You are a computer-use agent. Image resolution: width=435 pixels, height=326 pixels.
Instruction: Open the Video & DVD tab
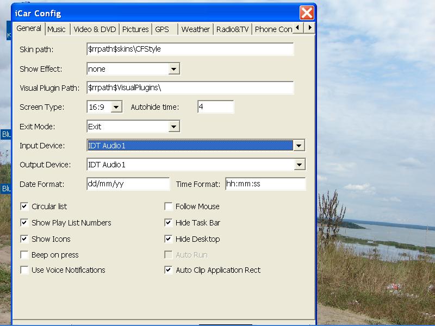click(95, 29)
